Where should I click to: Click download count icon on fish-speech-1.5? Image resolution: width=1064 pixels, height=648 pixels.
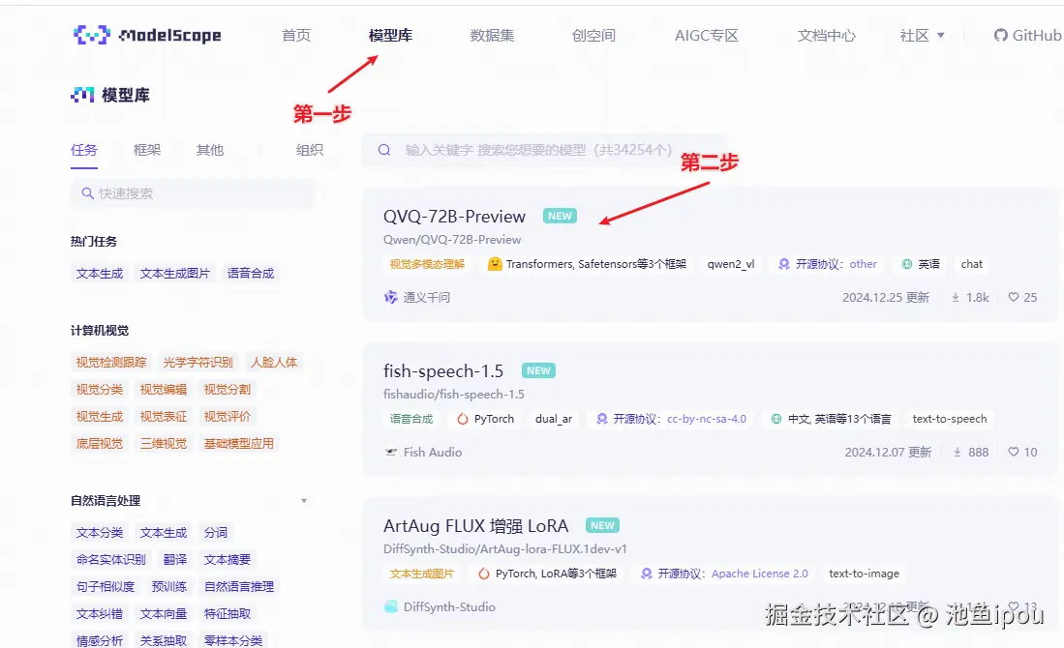pos(958,452)
